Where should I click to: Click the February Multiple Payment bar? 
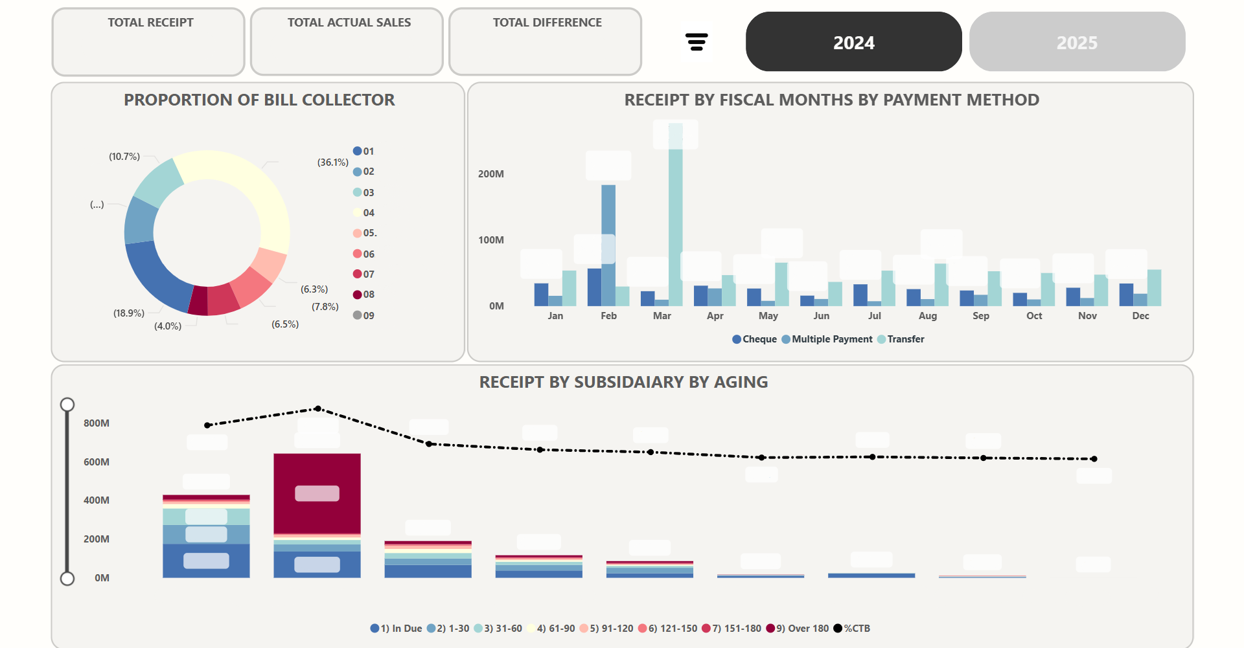click(608, 245)
